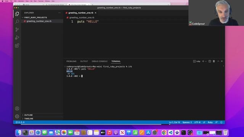The width and height of the screenshot is (244, 137).
Task: Open Numbers from the Dock
Action: tap(135, 133)
